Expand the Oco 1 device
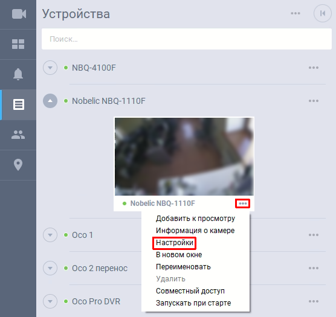This screenshot has height=317, width=336. [50, 235]
